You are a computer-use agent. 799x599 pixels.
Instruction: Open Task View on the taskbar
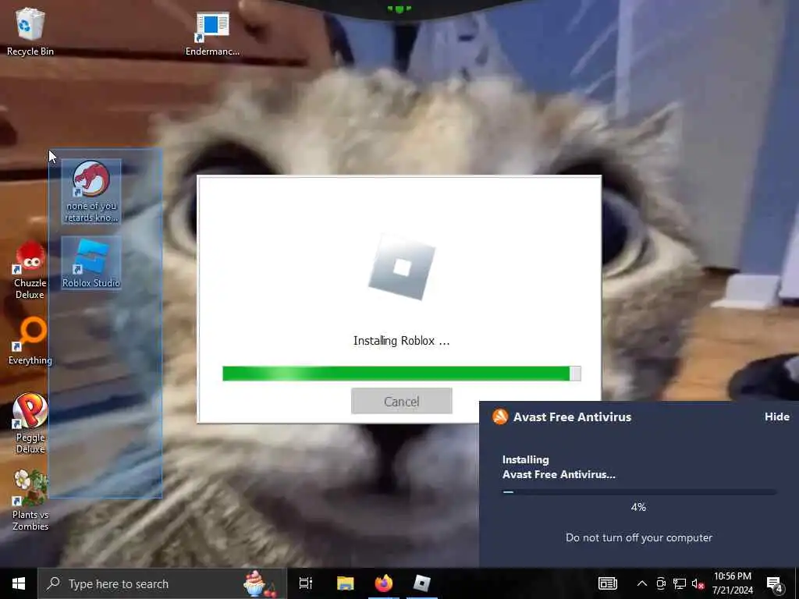click(x=306, y=583)
